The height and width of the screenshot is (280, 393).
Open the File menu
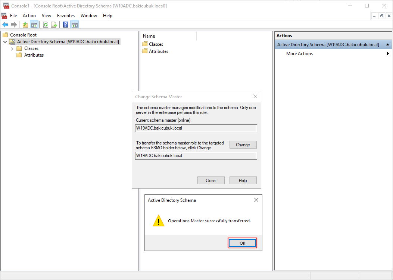[13, 16]
